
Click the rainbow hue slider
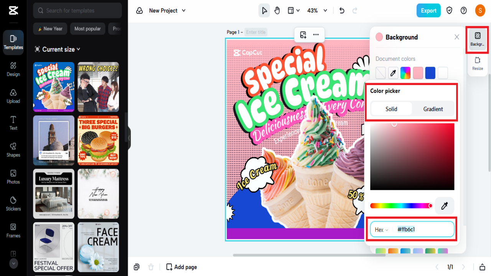coord(401,206)
